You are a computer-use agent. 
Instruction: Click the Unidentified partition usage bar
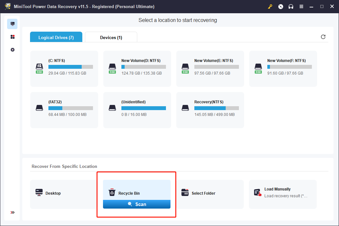point(144,108)
